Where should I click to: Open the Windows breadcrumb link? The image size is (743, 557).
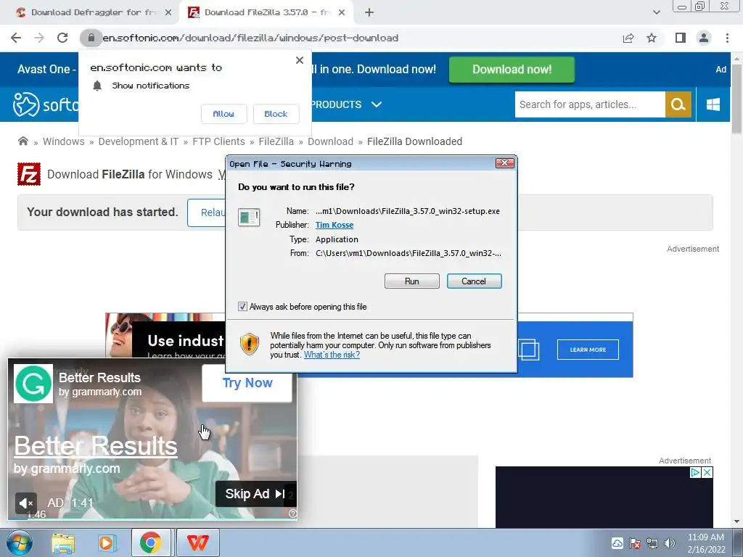click(x=64, y=141)
